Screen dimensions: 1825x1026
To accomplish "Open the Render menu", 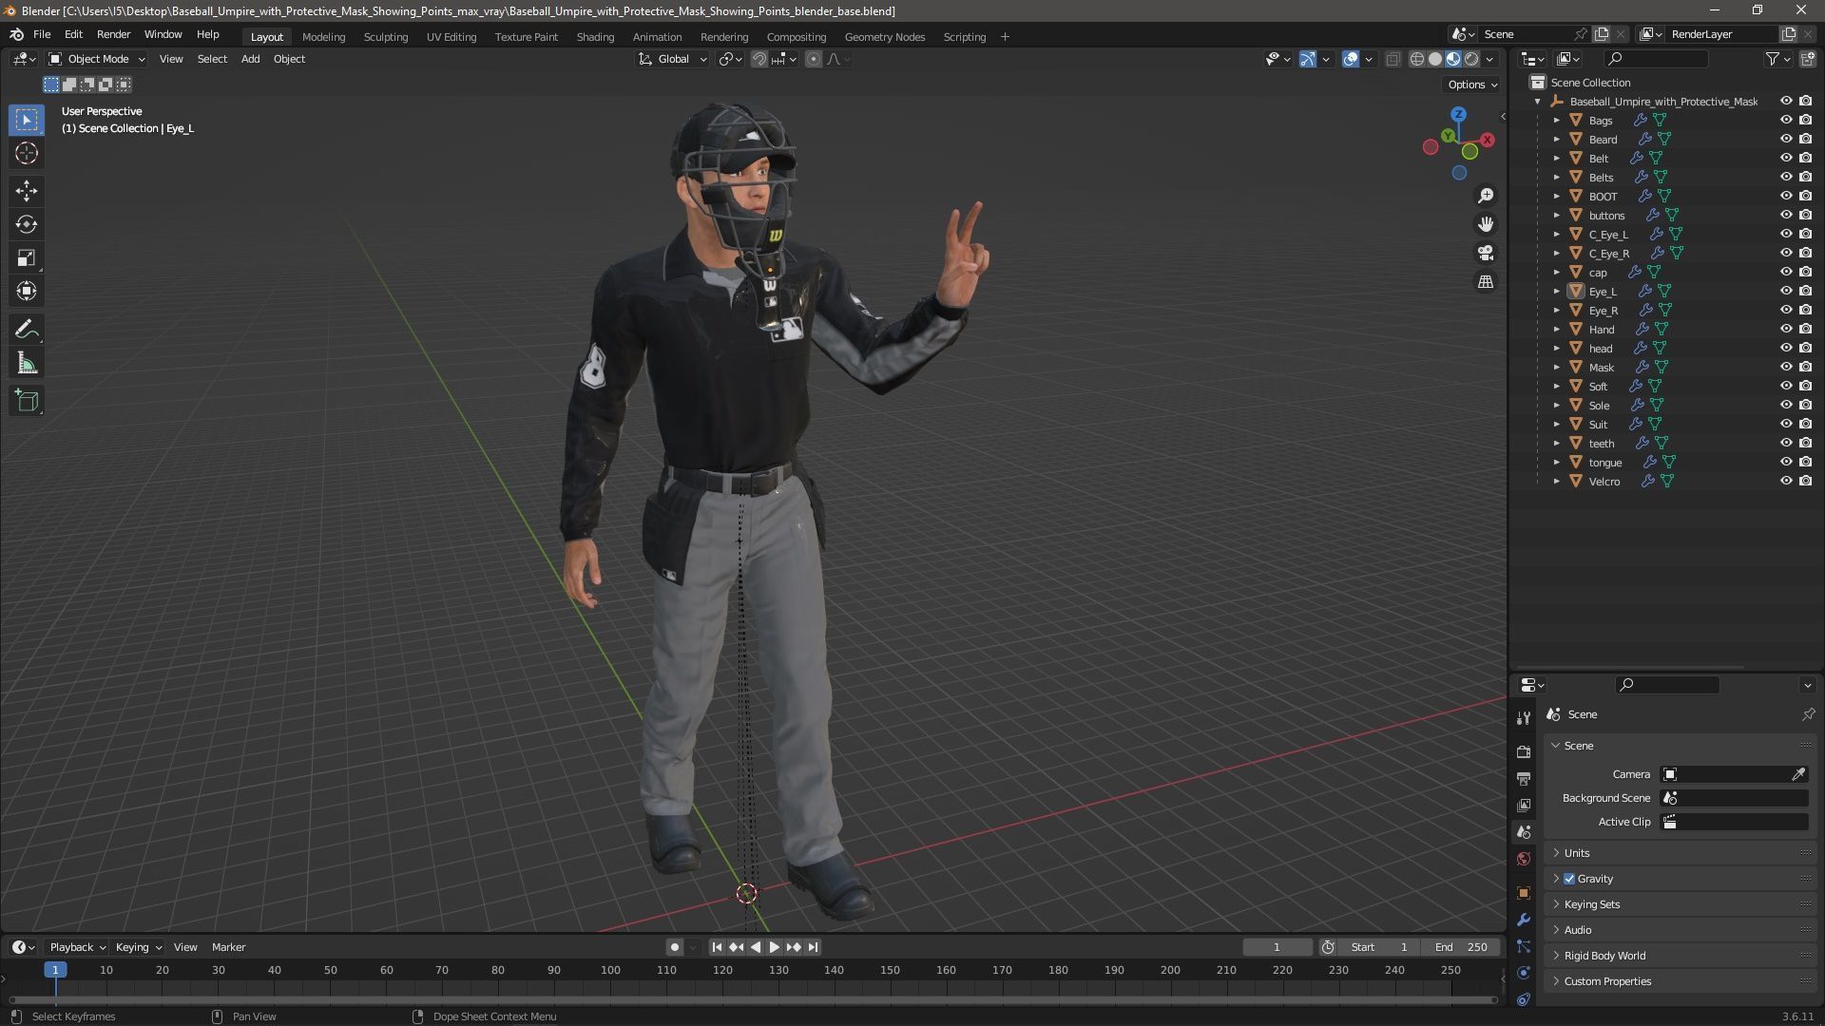I will click(x=113, y=34).
